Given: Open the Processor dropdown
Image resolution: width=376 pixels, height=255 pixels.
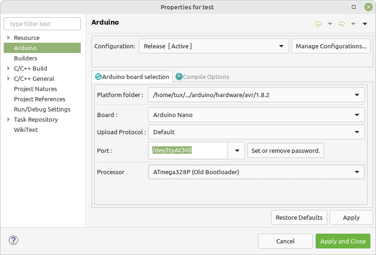Looking at the screenshot, I should coord(256,172).
